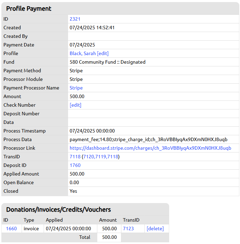Click the Process Data label
This screenshot has width=240, height=244.
[18, 139]
